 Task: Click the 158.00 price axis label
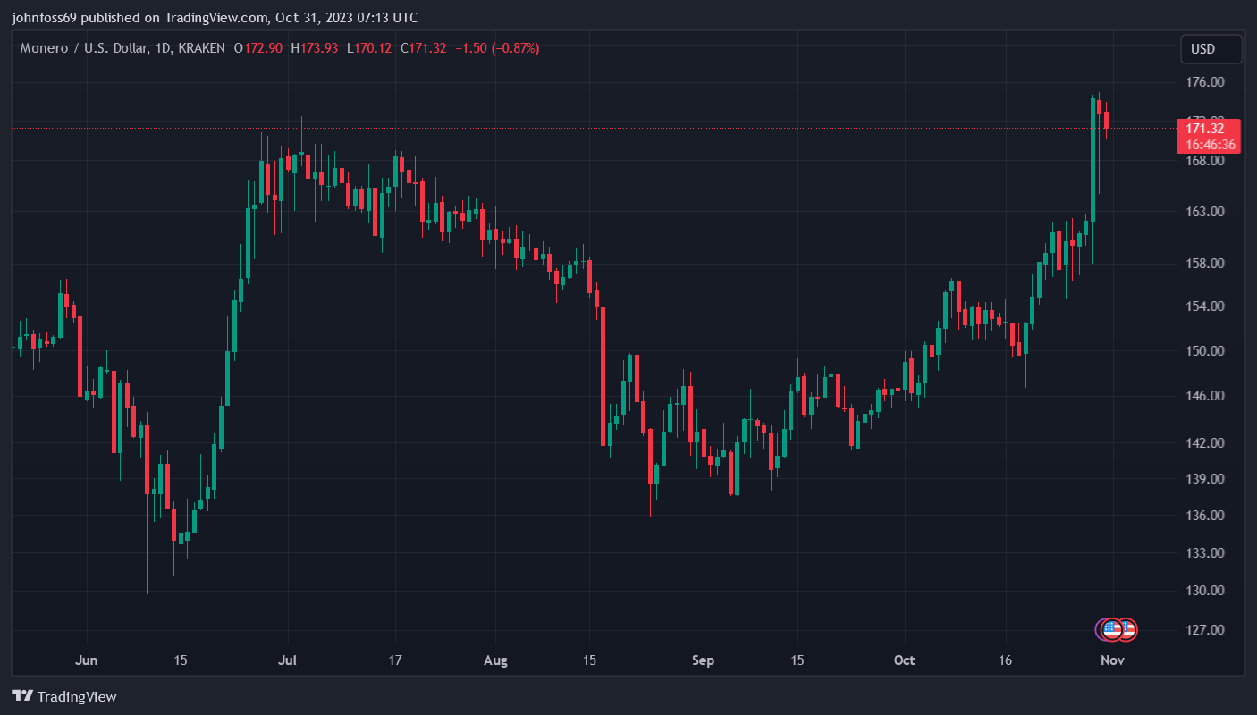(x=1204, y=264)
